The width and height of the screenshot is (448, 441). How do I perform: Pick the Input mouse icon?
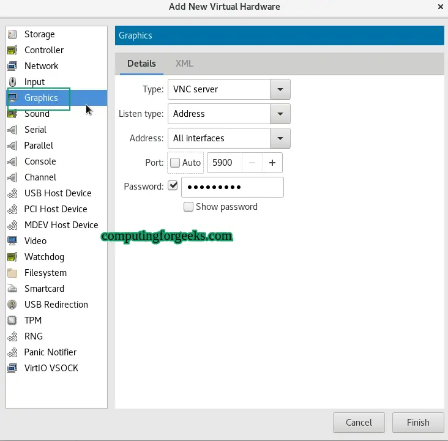pos(12,82)
